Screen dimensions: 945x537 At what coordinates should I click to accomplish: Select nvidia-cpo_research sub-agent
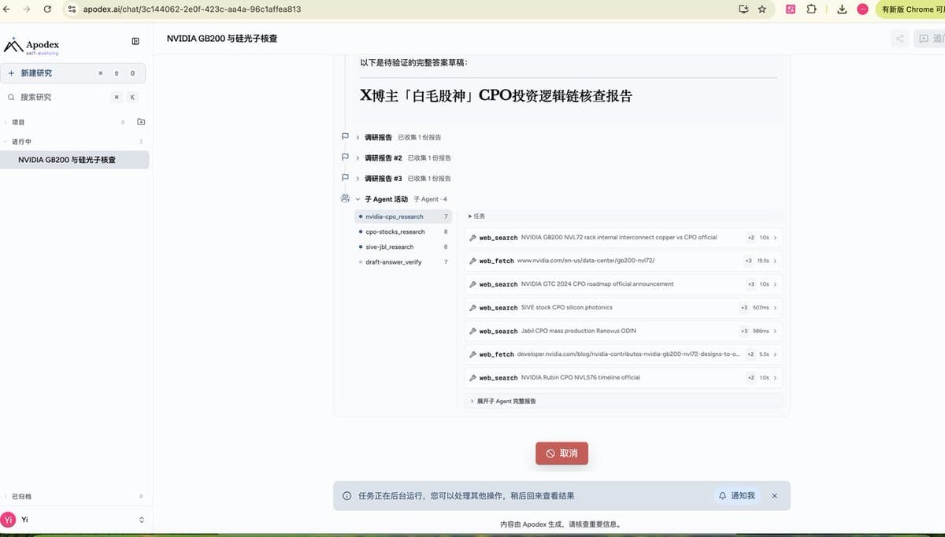(403, 217)
